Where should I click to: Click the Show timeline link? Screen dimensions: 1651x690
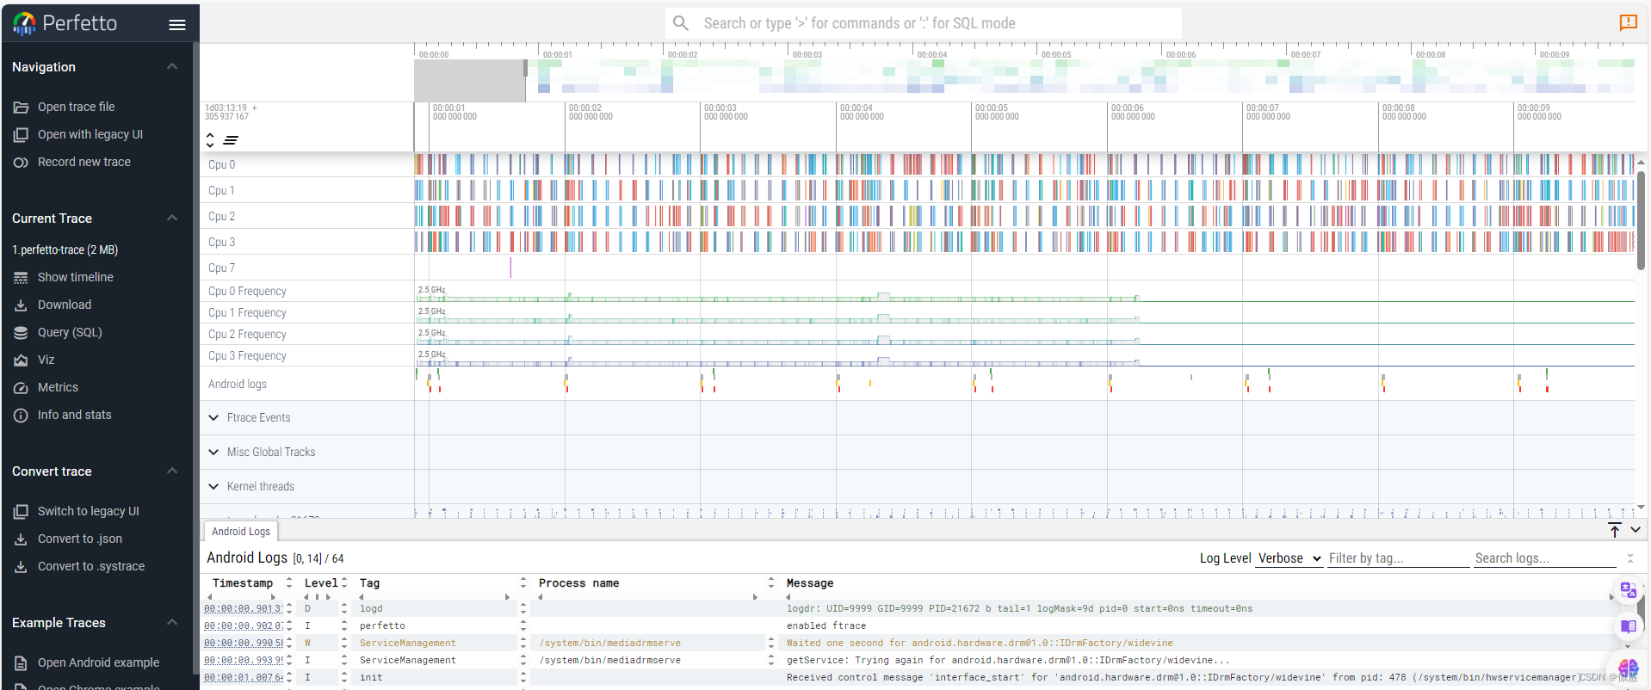coord(76,278)
